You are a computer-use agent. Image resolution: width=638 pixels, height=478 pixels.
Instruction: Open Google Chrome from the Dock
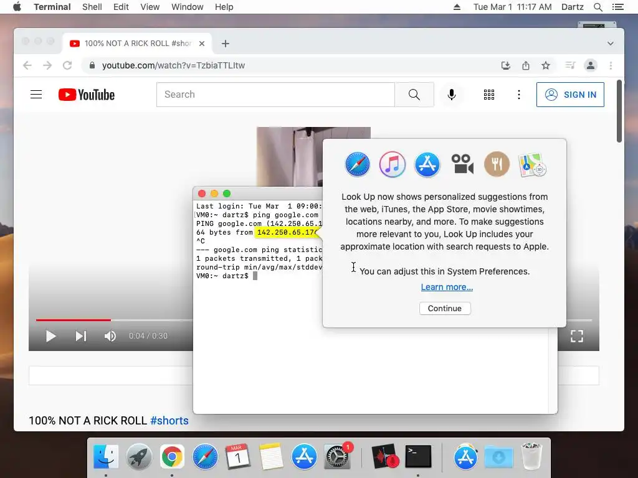point(172,457)
